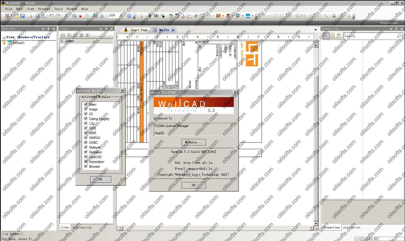Open the Tools menu
Viewport: 405px width, 241px height.
click(58, 9)
